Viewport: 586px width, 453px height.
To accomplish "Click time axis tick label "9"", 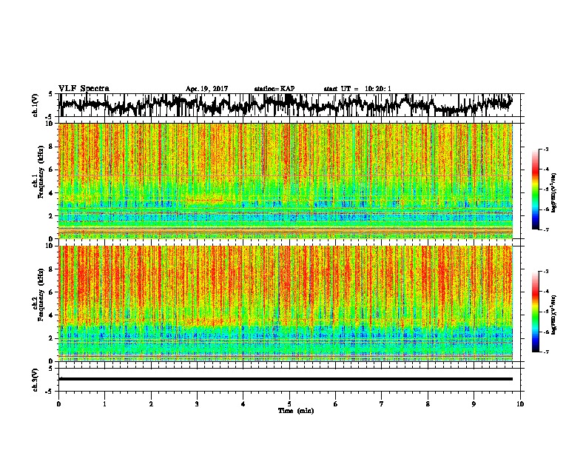I will click(x=474, y=404).
